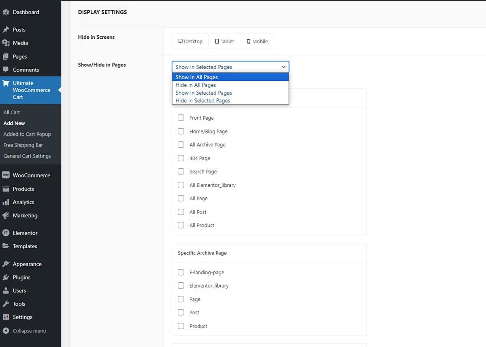Viewport: 486px width, 347px height.
Task: Check the Product archive checkbox
Action: pyautogui.click(x=181, y=326)
